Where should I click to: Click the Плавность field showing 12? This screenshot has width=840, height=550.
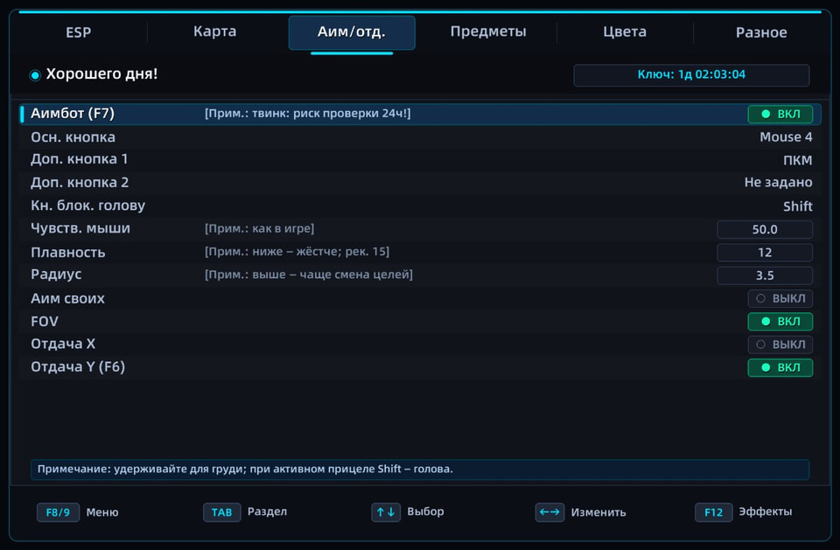click(765, 252)
